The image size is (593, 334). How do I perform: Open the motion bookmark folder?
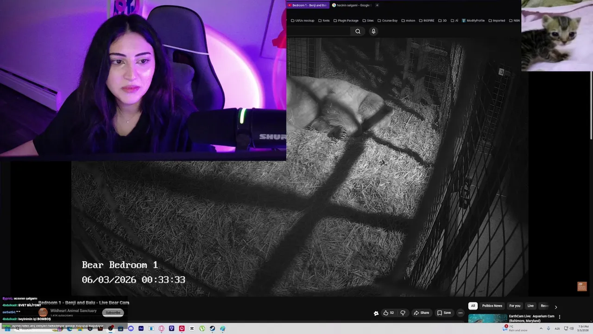pyautogui.click(x=408, y=20)
